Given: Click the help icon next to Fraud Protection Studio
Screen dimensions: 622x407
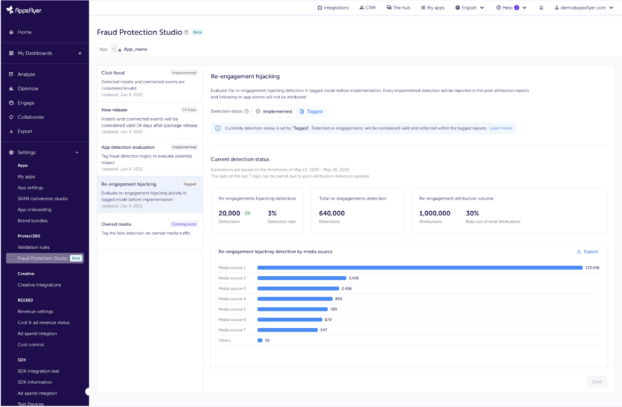Looking at the screenshot, I should coord(186,32).
